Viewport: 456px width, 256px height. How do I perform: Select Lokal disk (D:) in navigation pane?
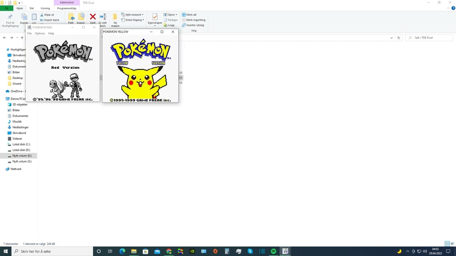pos(19,150)
